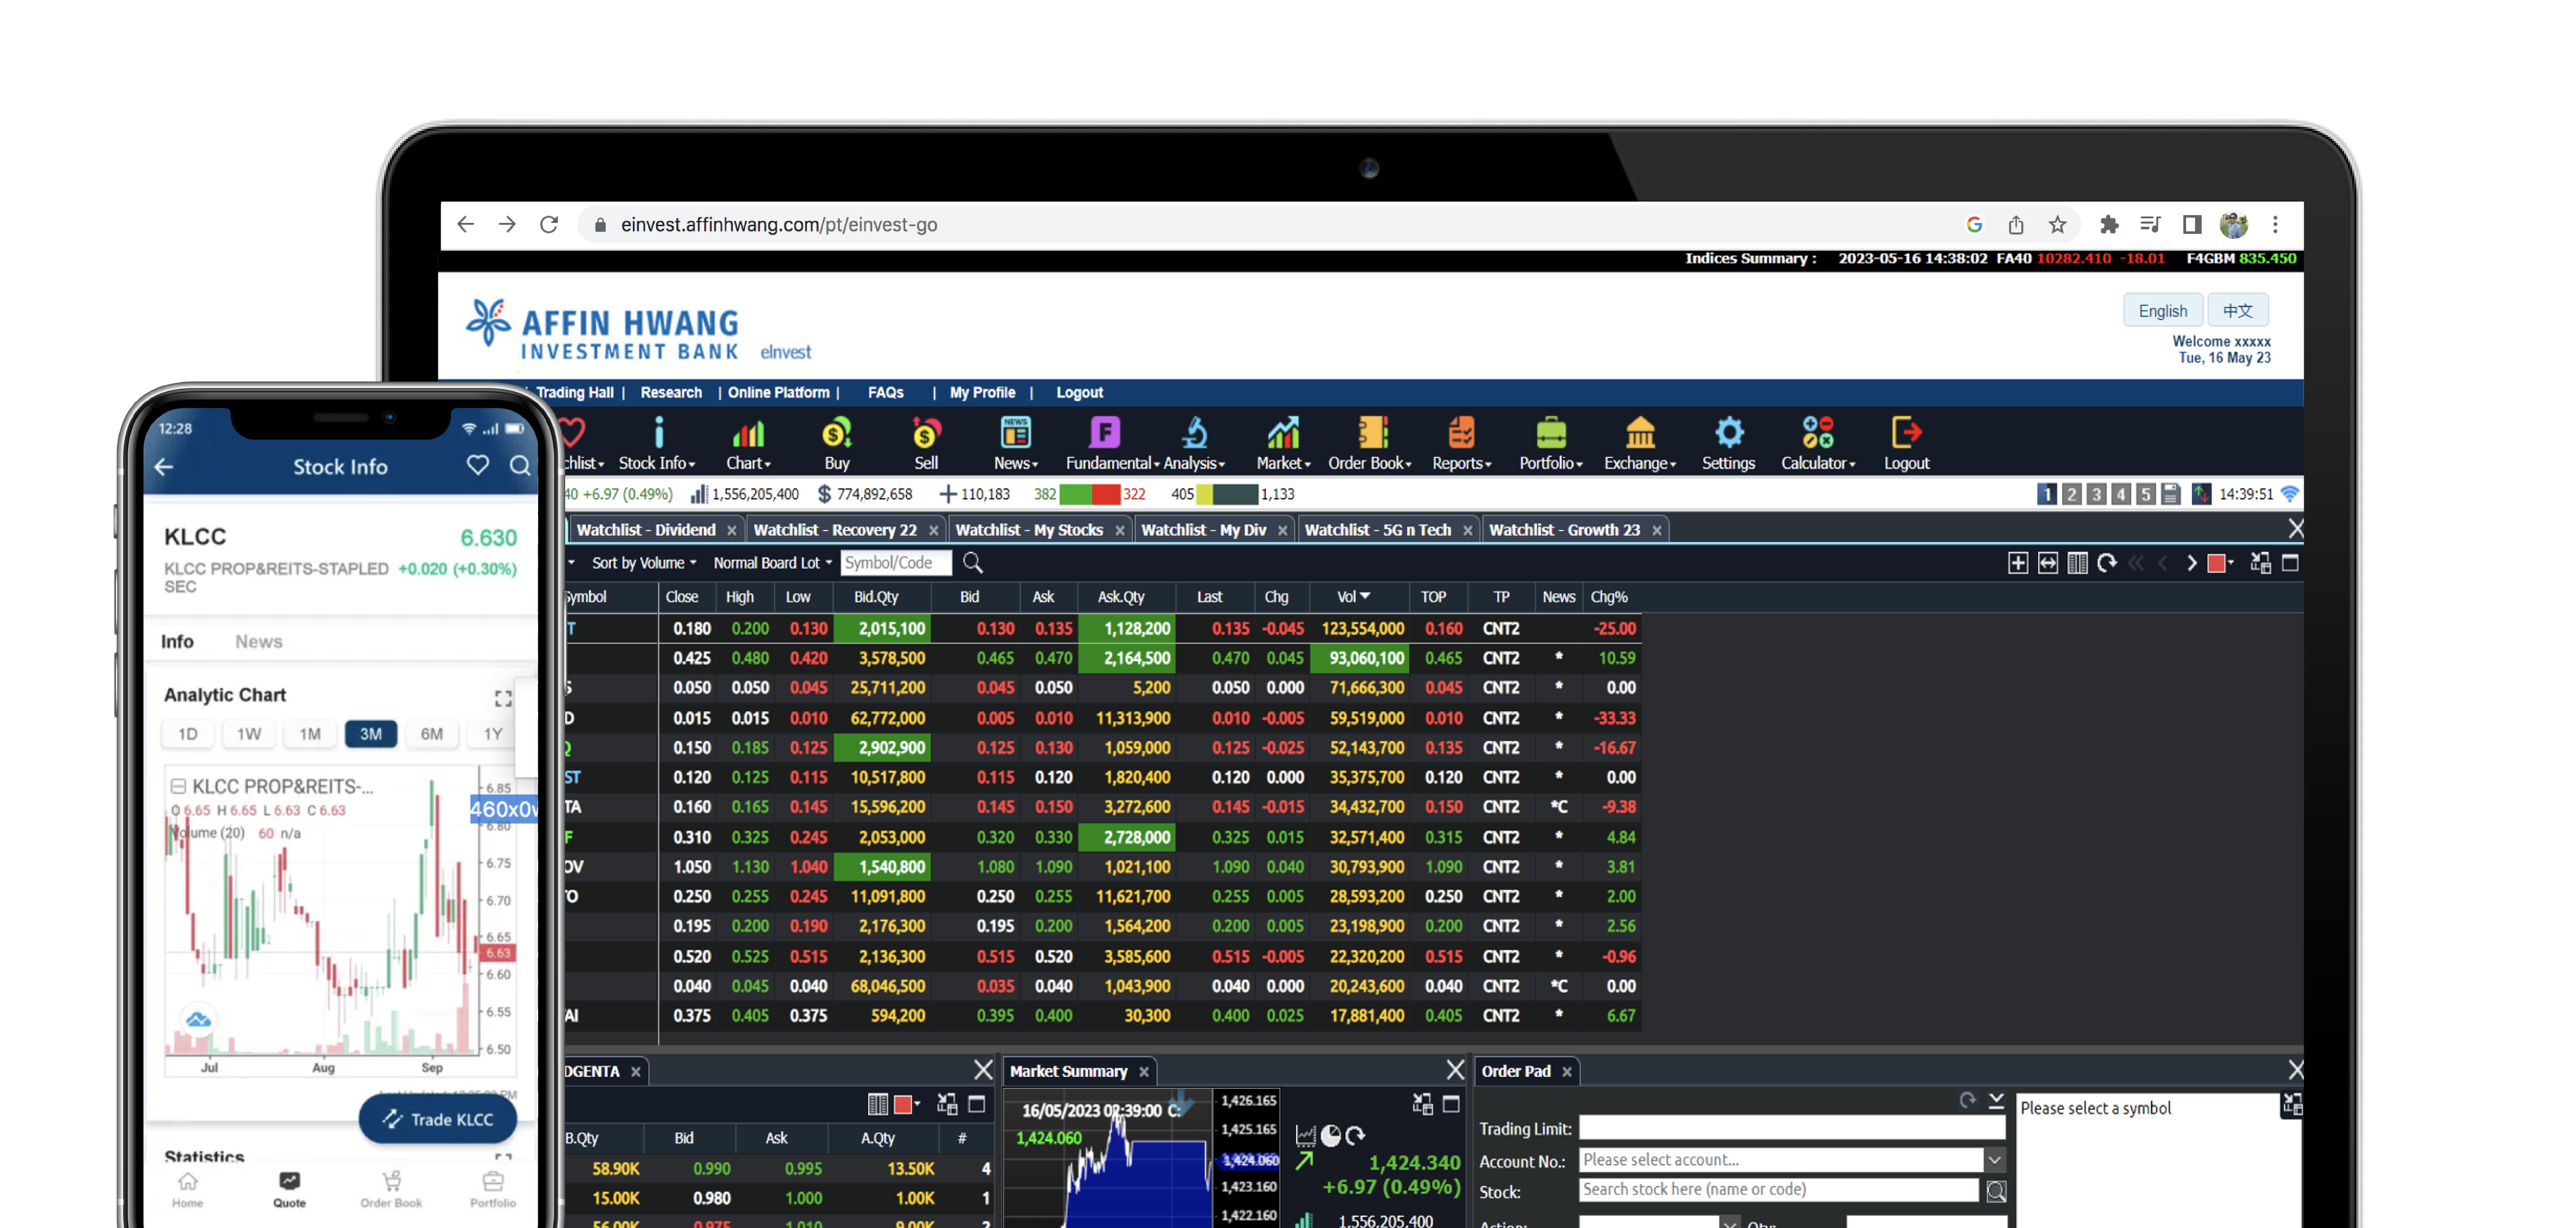Switch to workspace layout 2
This screenshot has width=2576, height=1228.
pos(2072,494)
